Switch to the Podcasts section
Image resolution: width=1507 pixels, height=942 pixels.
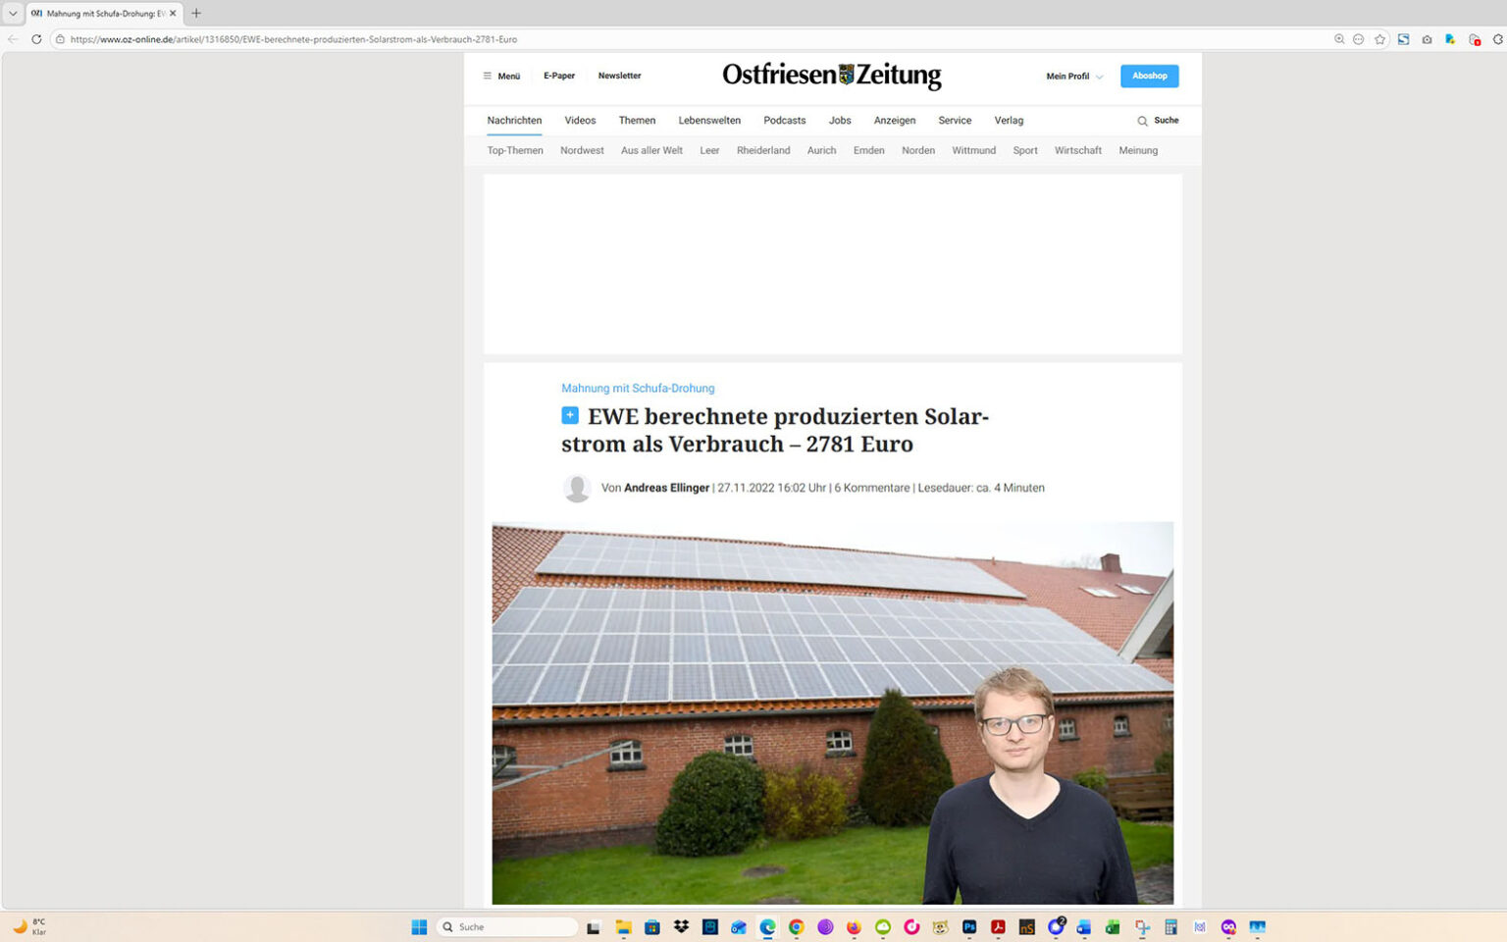[784, 120]
